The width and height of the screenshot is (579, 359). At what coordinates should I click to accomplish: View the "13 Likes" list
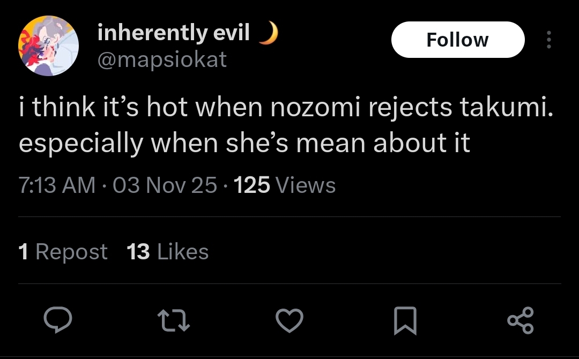coord(167,251)
